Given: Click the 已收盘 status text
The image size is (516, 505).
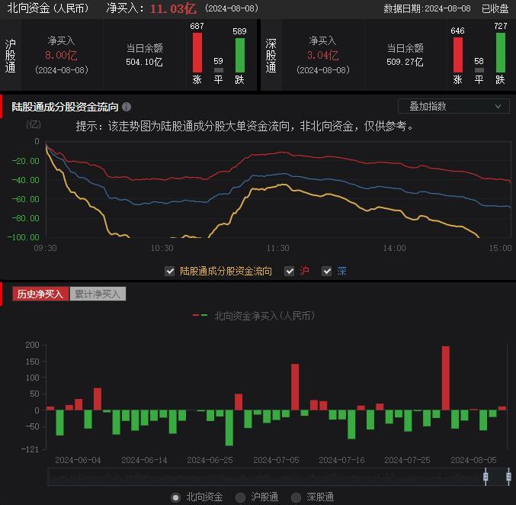Looking at the screenshot, I should (495, 8).
